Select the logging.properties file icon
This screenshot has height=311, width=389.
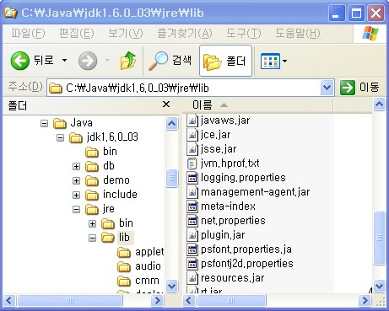tap(192, 178)
